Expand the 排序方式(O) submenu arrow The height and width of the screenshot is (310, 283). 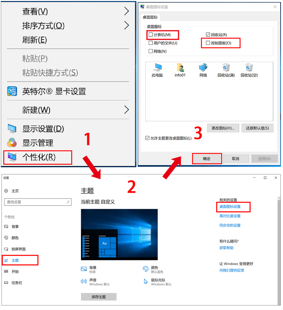126,25
